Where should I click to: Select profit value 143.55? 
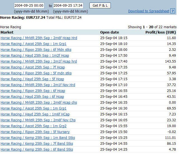point(170,61)
